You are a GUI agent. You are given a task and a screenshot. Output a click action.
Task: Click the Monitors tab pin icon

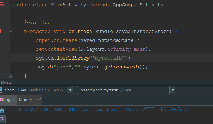[39, 100]
